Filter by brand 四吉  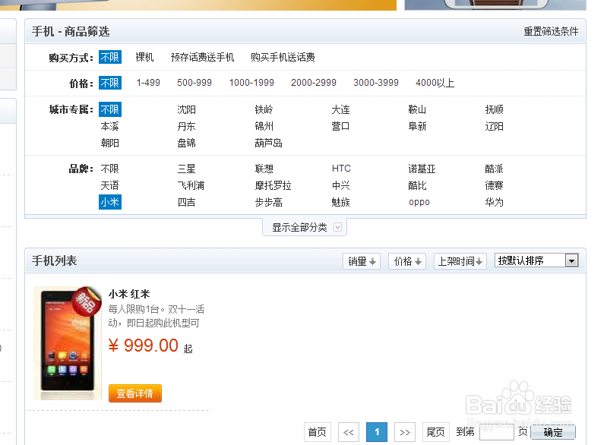(x=187, y=202)
